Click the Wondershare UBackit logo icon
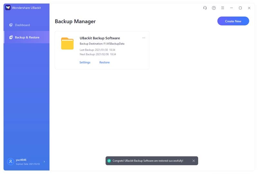Image resolution: width=258 pixels, height=174 pixels. (8, 7)
